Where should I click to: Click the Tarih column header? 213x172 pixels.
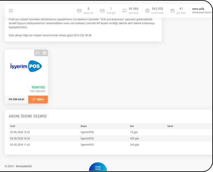click(x=13, y=126)
